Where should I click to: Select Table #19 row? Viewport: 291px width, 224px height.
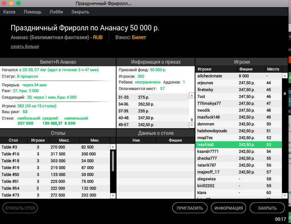55,168
